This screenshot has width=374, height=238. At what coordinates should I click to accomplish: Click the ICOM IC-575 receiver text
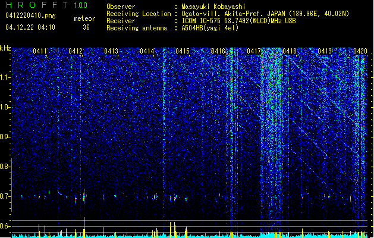(x=238, y=21)
